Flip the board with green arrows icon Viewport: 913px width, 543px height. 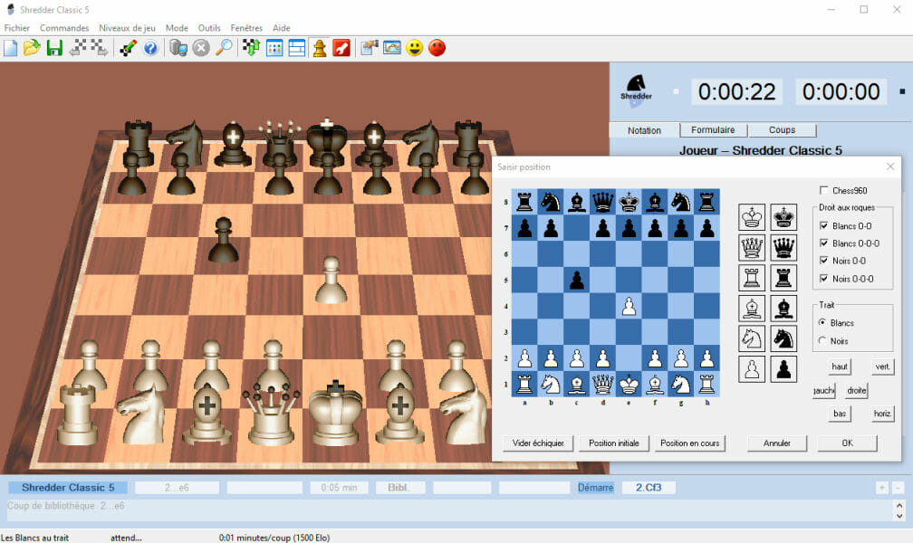(251, 48)
